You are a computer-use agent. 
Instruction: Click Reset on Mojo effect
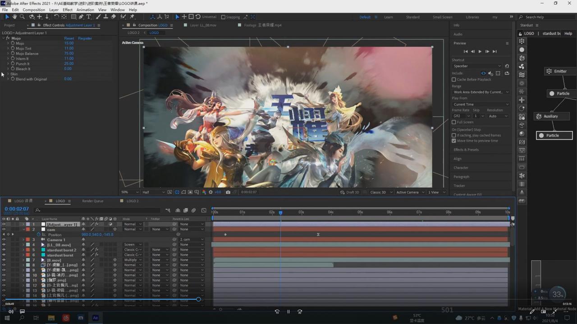pos(69,38)
